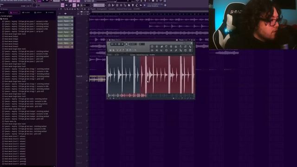Click the ramp-shaped fade icon in Edison top row
The width and height of the screenshot is (297, 167).
161,46
